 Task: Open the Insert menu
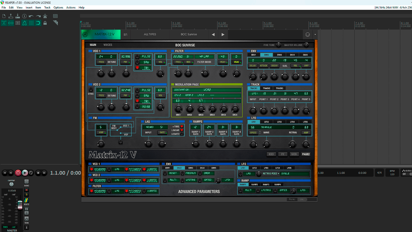point(29,8)
